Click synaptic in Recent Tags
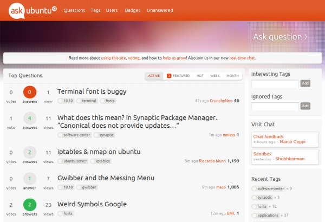Image resolution: width=325 pixels, height=222 pixels. pyautogui.click(x=262, y=198)
